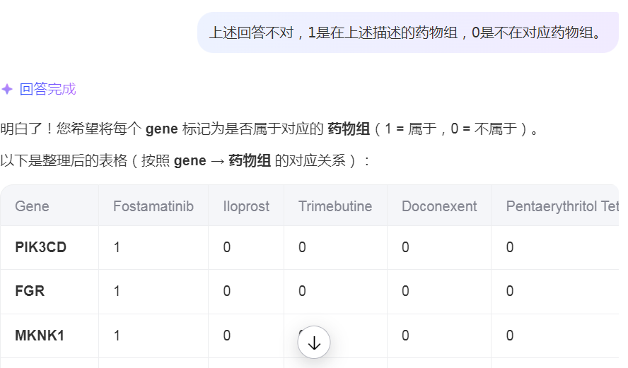Expand the 回答完成 status label

(x=47, y=89)
